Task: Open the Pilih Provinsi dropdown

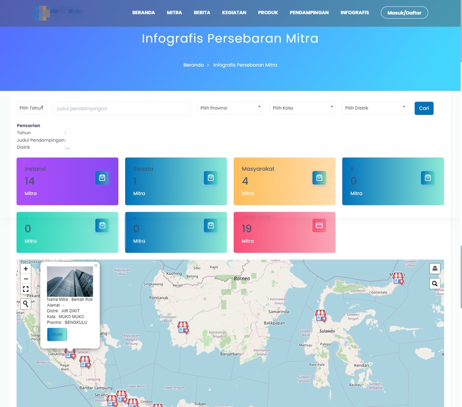Action: (230, 108)
